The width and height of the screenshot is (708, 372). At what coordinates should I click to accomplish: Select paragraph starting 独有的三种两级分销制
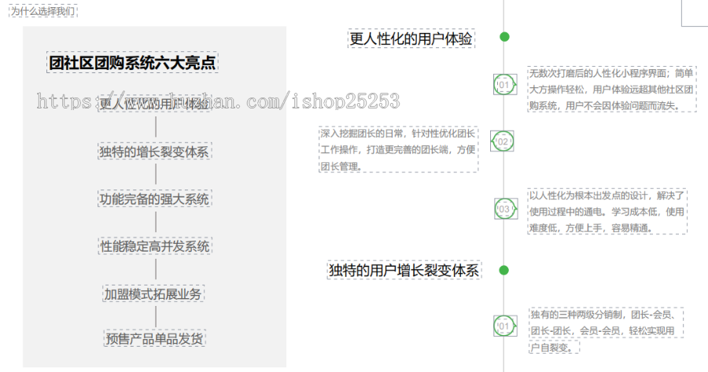point(606,330)
